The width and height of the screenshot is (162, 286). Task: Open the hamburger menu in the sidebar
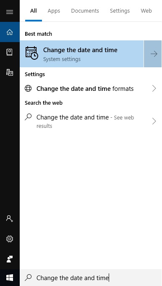click(x=10, y=12)
